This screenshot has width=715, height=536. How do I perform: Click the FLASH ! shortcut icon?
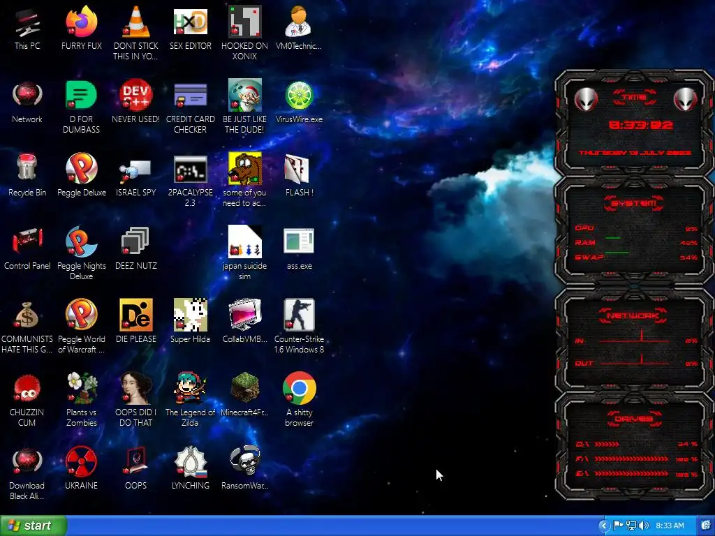(298, 169)
